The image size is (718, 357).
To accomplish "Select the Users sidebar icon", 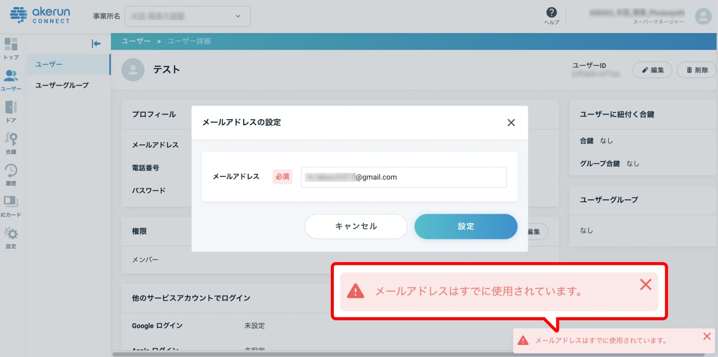I will 11,76.
